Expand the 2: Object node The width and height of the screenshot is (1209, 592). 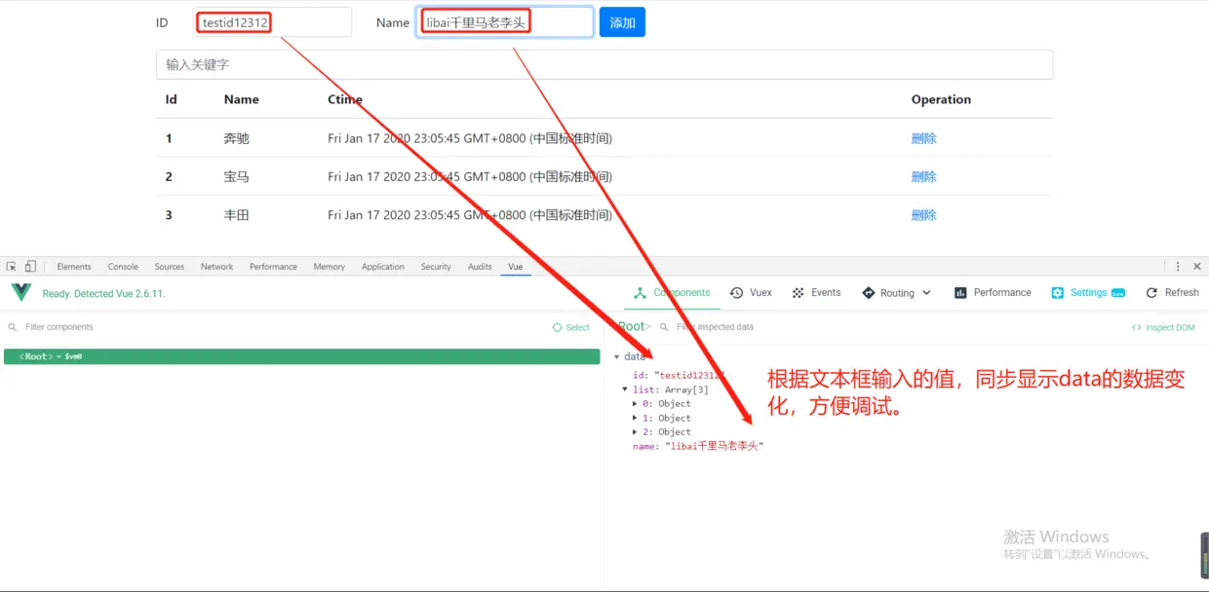pyautogui.click(x=636, y=431)
